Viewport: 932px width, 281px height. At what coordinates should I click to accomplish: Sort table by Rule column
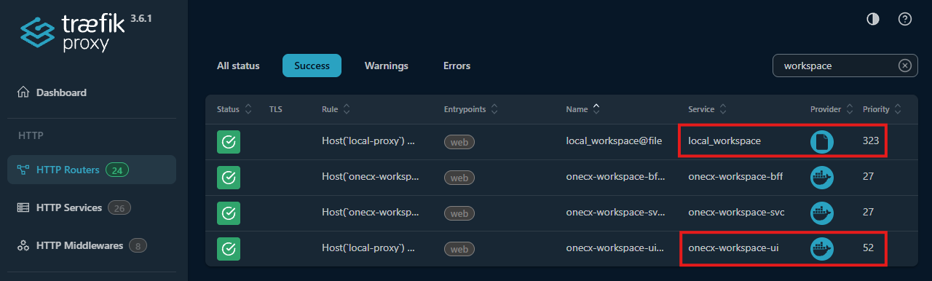pyautogui.click(x=336, y=109)
